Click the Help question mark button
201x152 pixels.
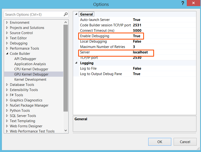(x=183, y=3)
